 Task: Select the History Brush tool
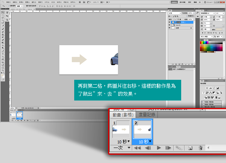click(3, 37)
